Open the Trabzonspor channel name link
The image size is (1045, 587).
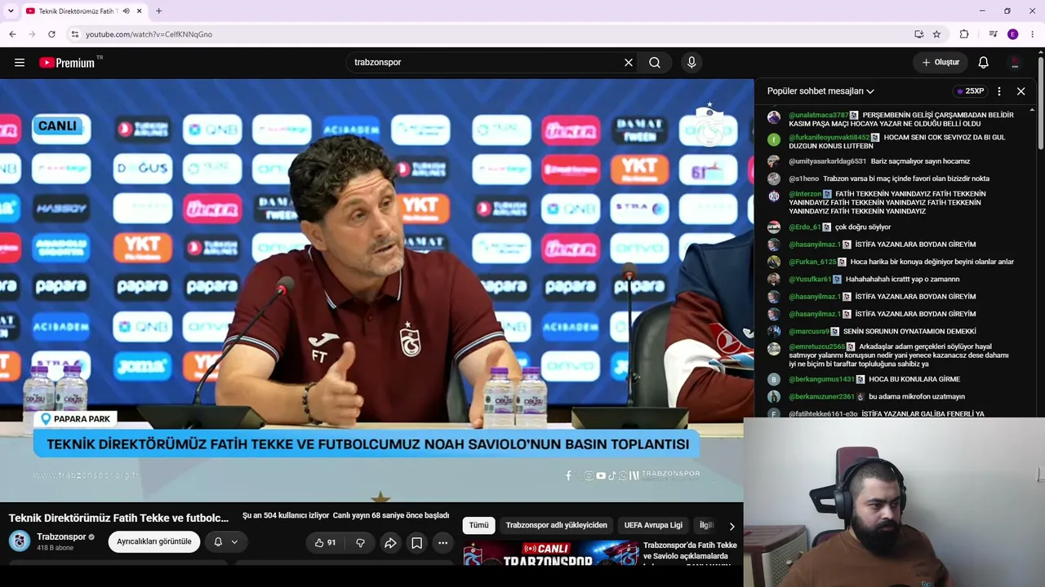click(x=61, y=537)
